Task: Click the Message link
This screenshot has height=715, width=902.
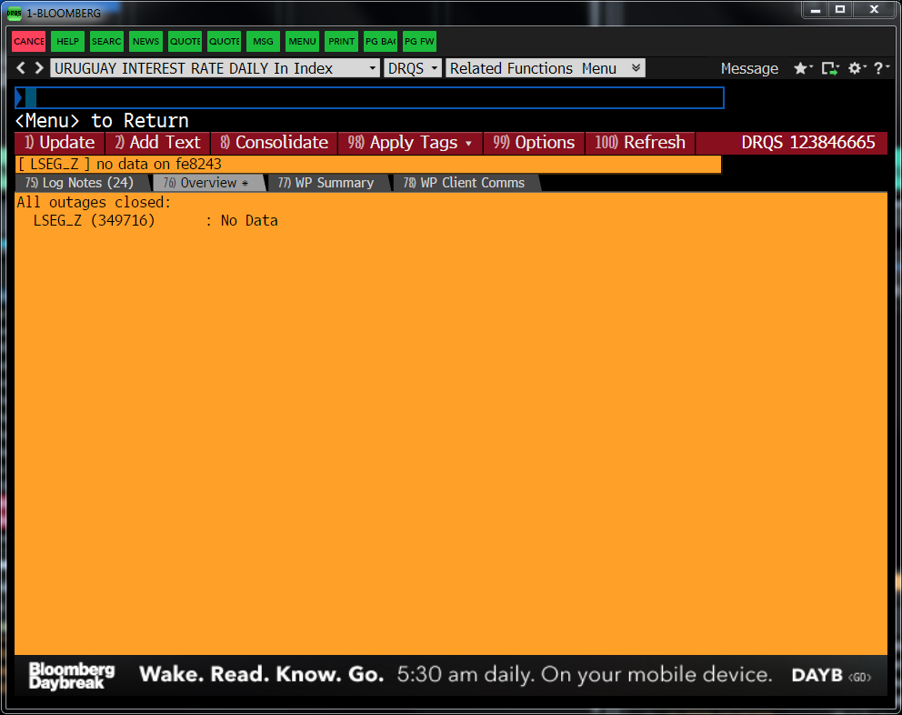Action: point(749,68)
